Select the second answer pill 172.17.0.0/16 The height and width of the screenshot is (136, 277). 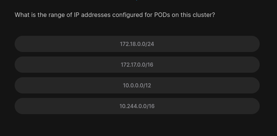(137, 64)
